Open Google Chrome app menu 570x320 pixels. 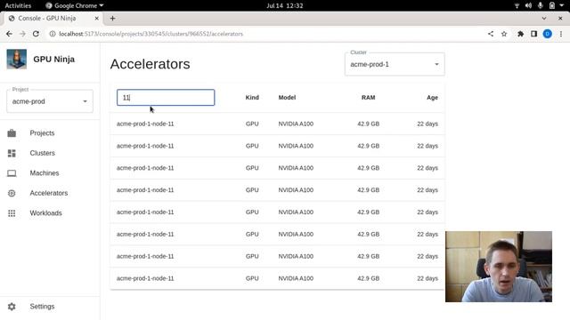click(x=74, y=5)
